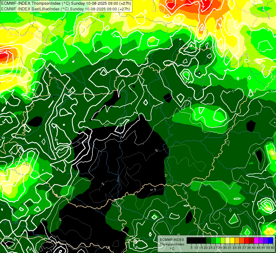
Task: Click the legend tick label '37'
Action: click(244, 248)
